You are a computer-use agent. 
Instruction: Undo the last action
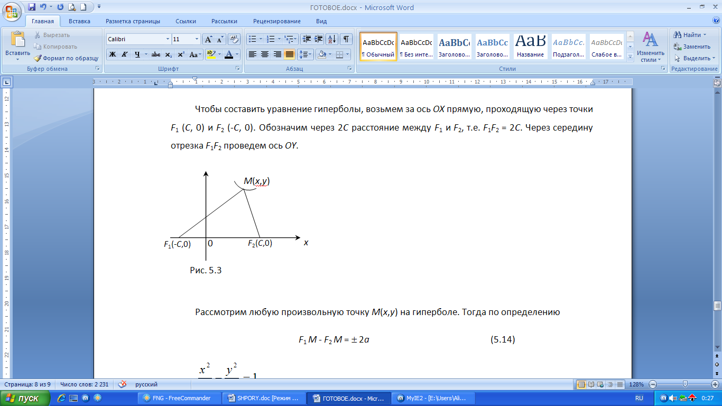coord(43,7)
